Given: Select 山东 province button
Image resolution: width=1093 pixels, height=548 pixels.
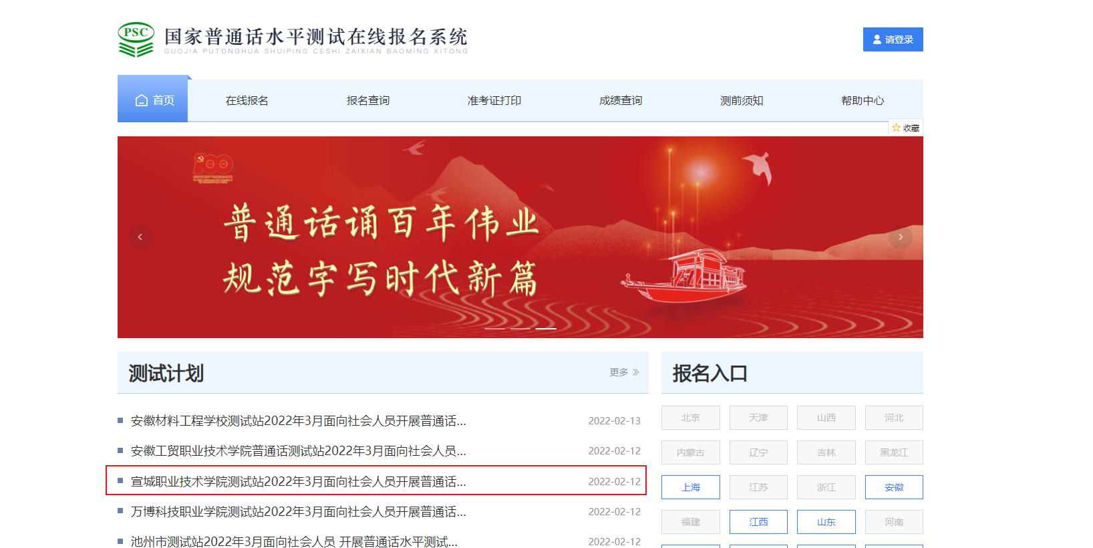Looking at the screenshot, I should pos(826,522).
